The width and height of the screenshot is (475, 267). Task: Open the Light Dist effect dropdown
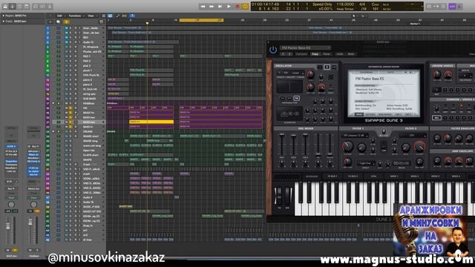click(365, 163)
